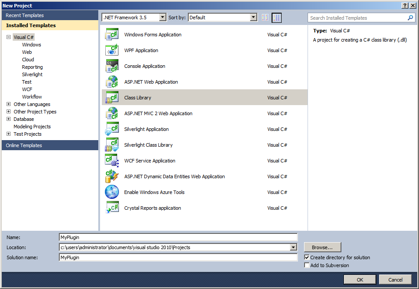Select the "ASP.NET Web Application" template name
The height and width of the screenshot is (289, 419).
(151, 82)
